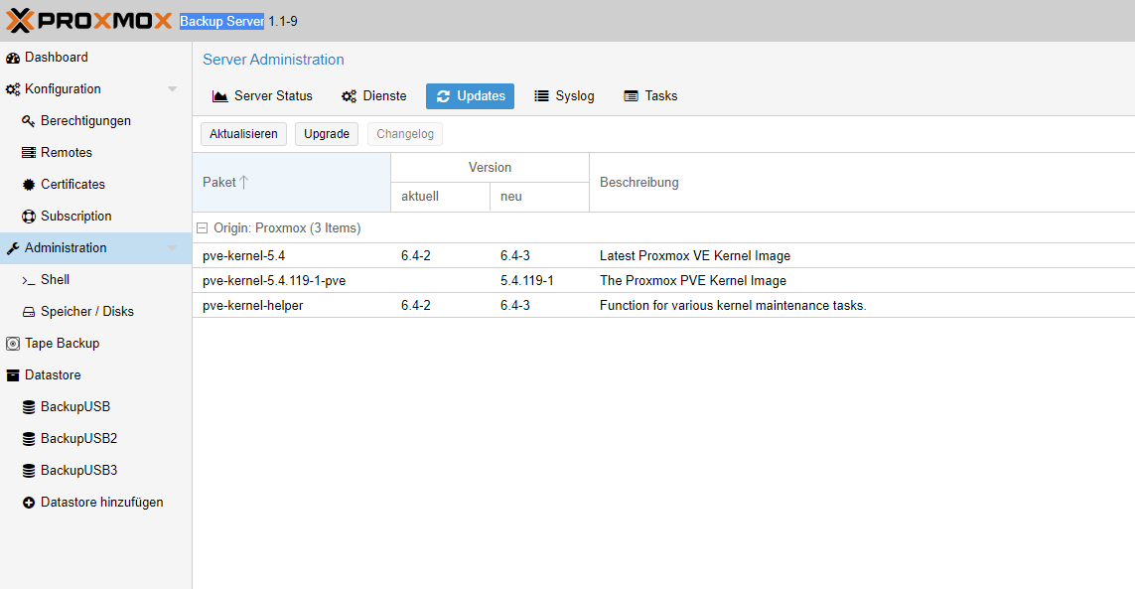Click the Dienste gears icon
The height and width of the screenshot is (589, 1135).
[349, 96]
